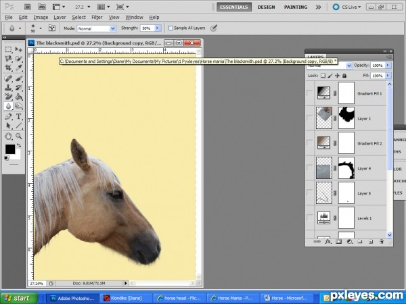This screenshot has width=406, height=304.
Task: Switch to Klondike taskbar window
Action: click(127, 299)
